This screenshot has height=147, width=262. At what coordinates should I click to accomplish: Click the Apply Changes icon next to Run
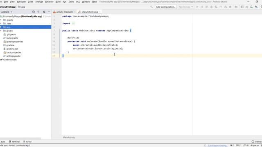coord(202,7)
